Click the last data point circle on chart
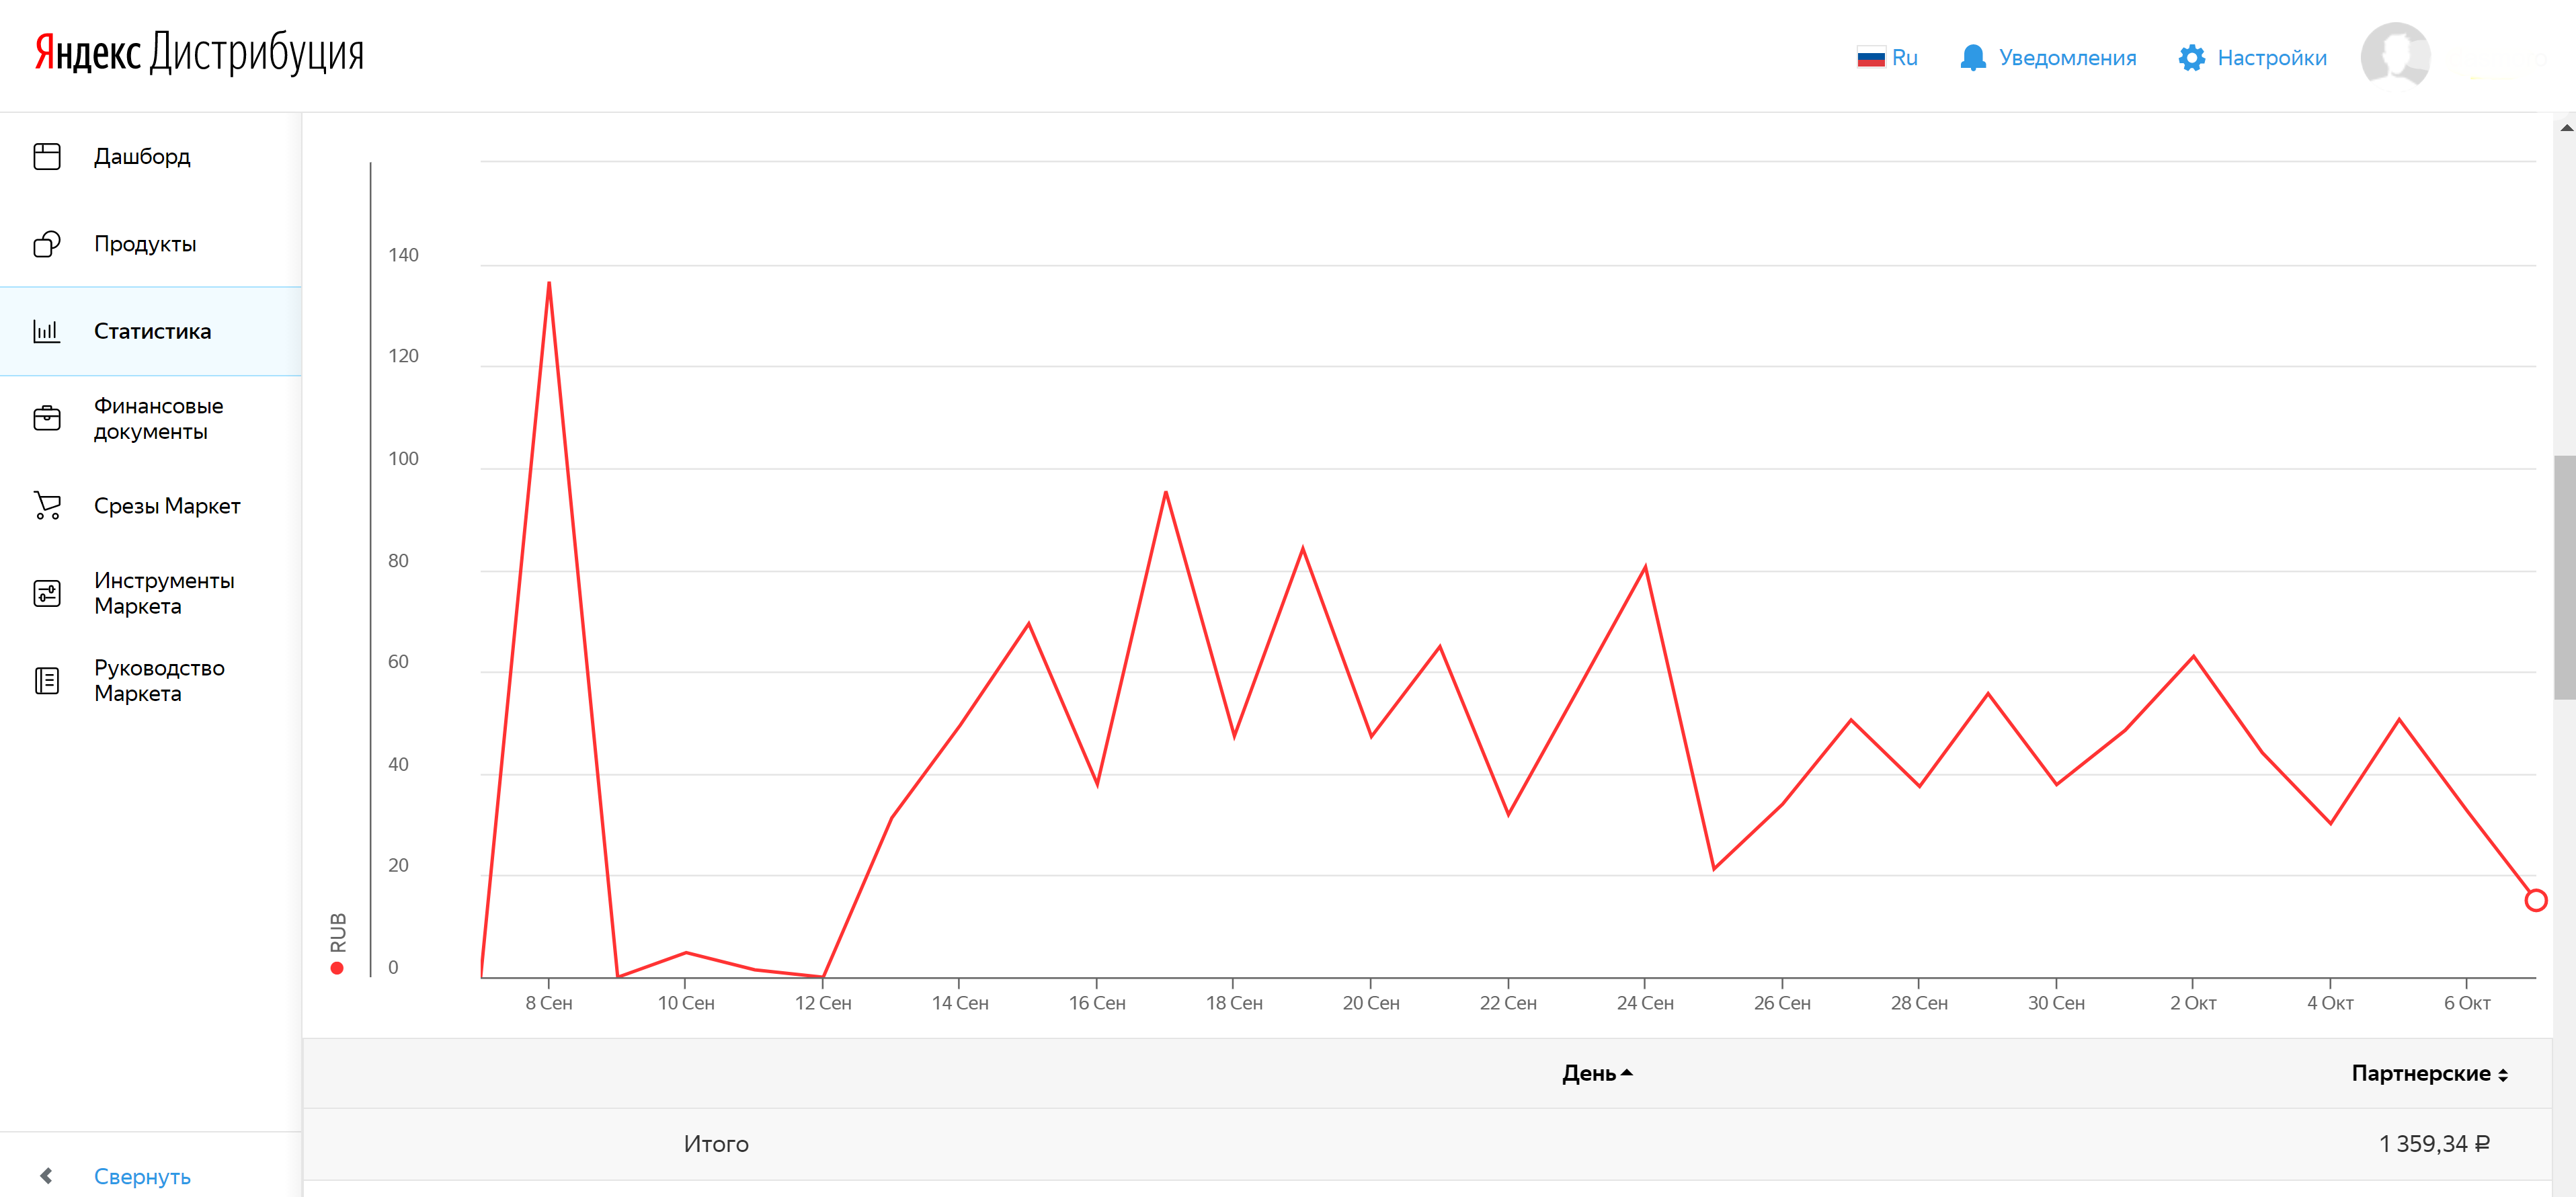The width and height of the screenshot is (2576, 1197). click(2535, 900)
